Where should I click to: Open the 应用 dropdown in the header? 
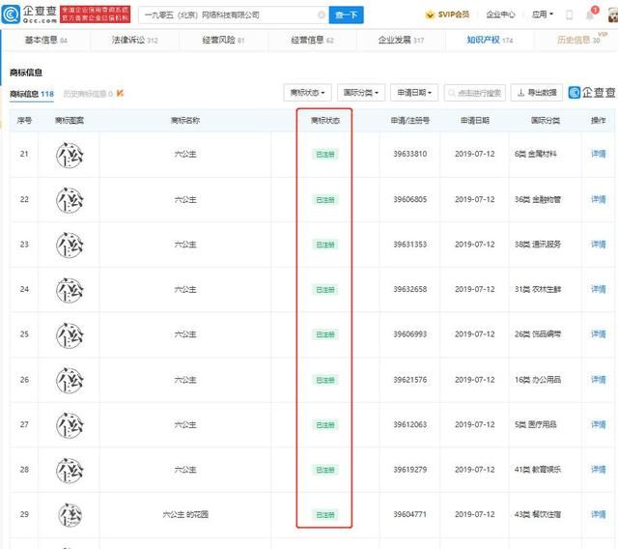pos(544,14)
